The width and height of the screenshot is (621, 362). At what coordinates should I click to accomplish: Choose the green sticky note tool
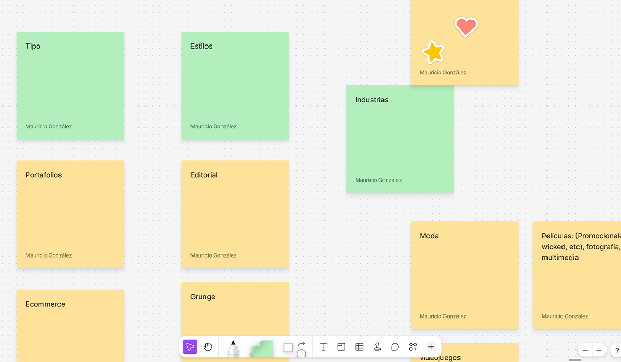(262, 349)
